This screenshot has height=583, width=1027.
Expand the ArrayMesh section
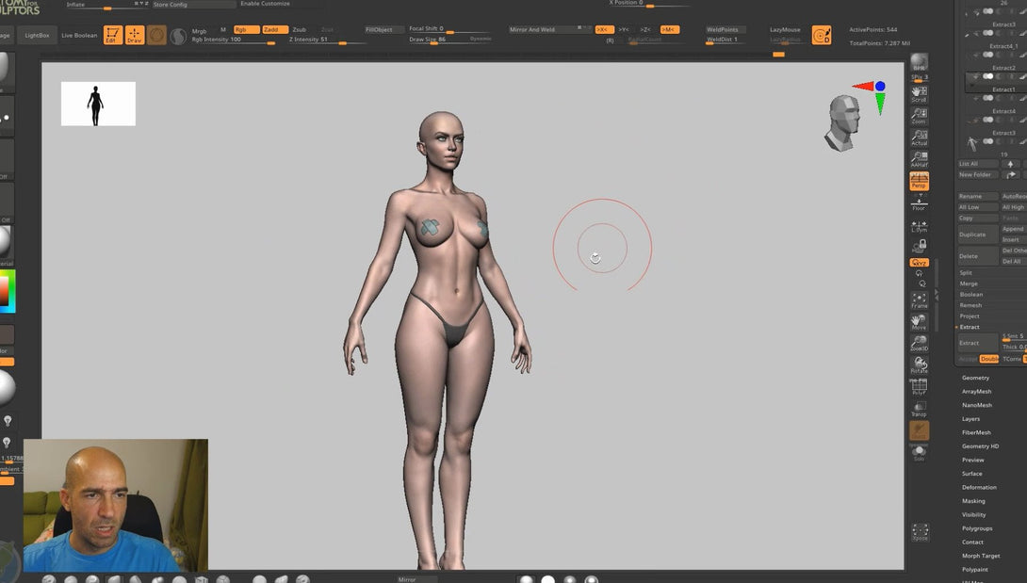click(976, 392)
